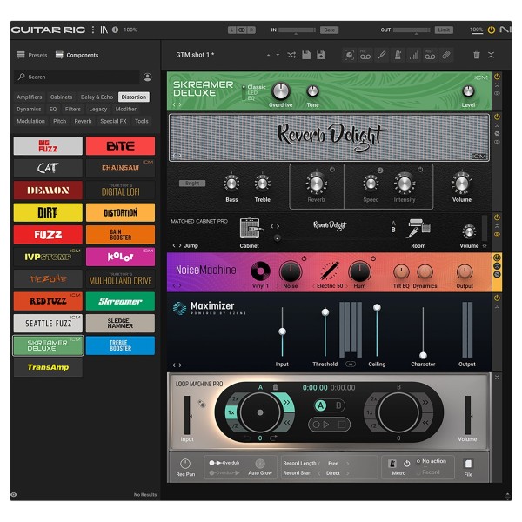Click Maximizer preset navigation arrows
Viewport: 522px width, 522px height.
pos(177,365)
